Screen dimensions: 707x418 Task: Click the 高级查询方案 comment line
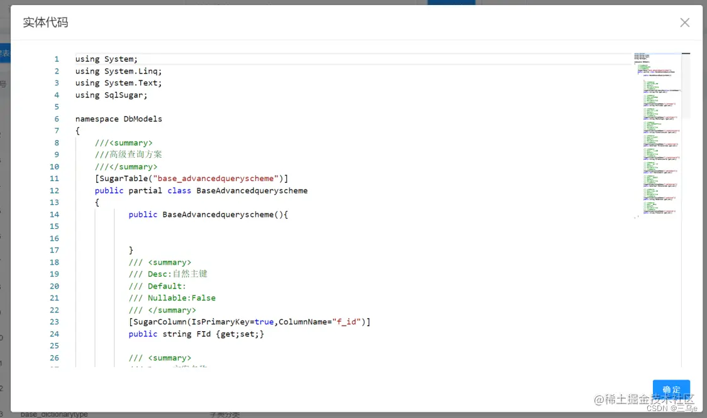[128, 155]
